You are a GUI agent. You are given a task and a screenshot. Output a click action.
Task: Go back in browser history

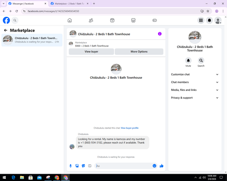(4, 11)
